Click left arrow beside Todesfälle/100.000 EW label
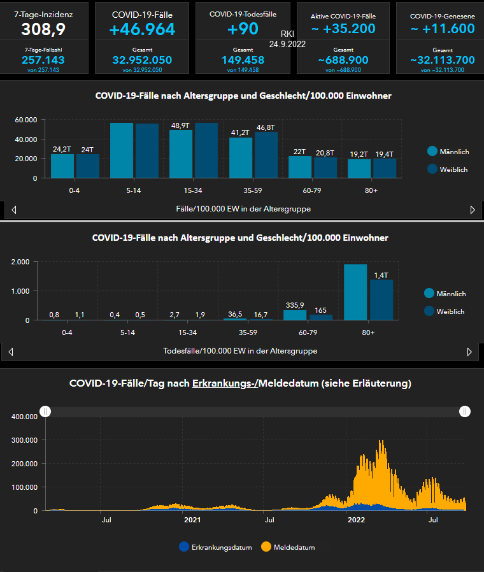This screenshot has height=572, width=484. (x=11, y=352)
